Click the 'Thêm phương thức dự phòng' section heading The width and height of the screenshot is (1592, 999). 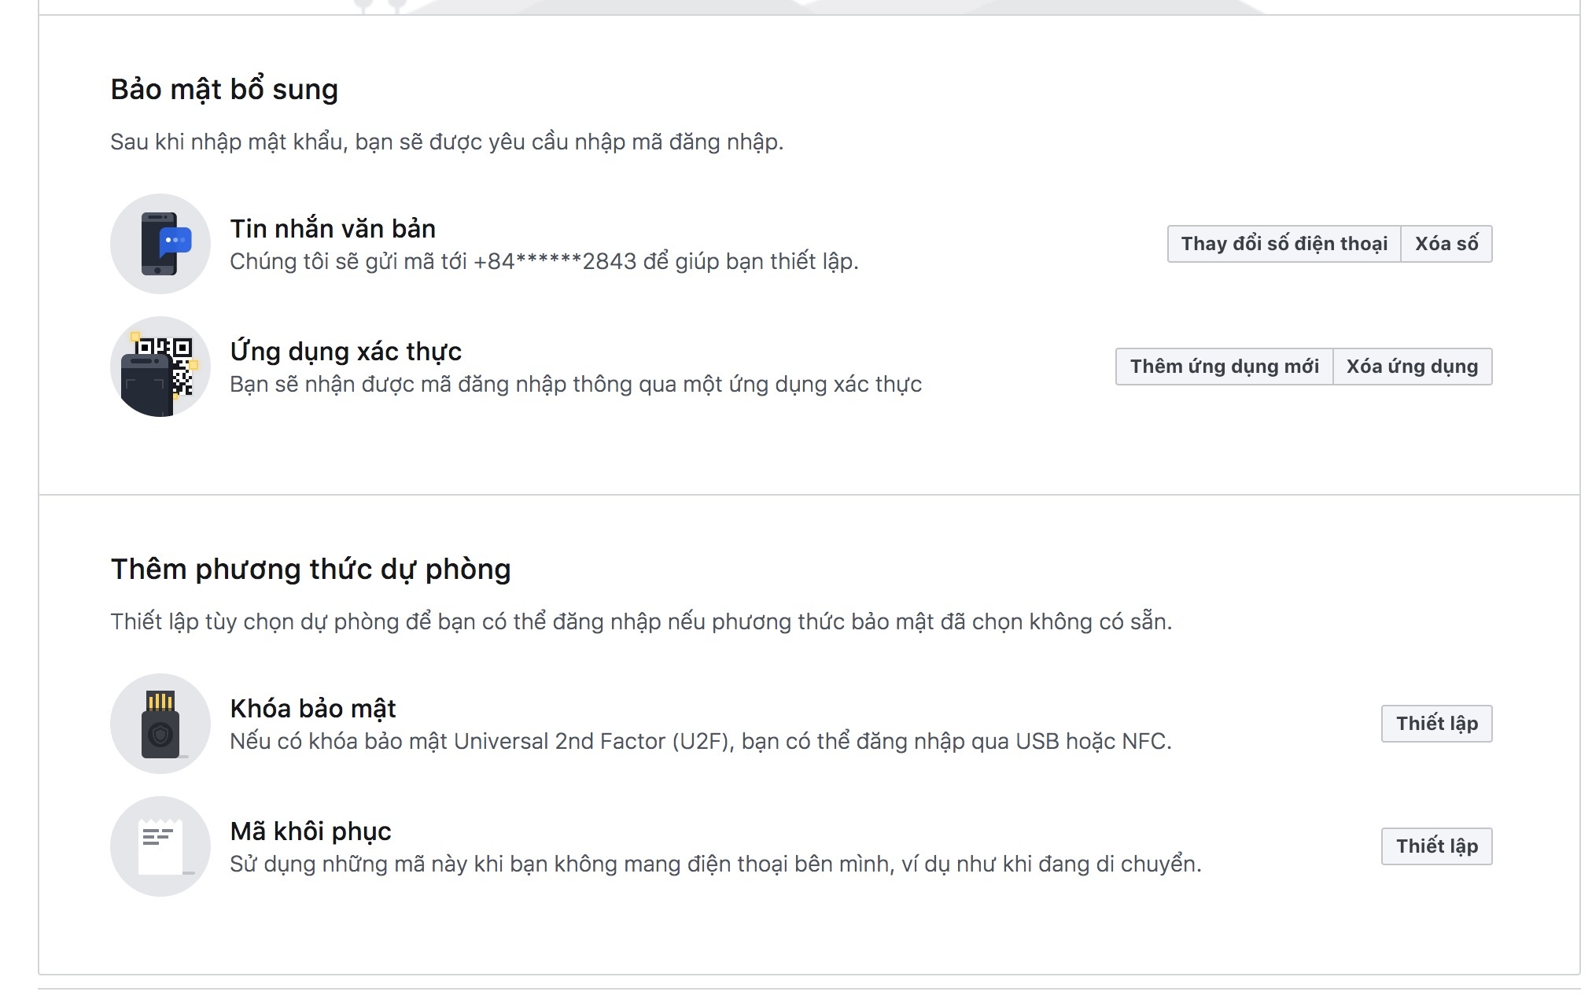311,568
